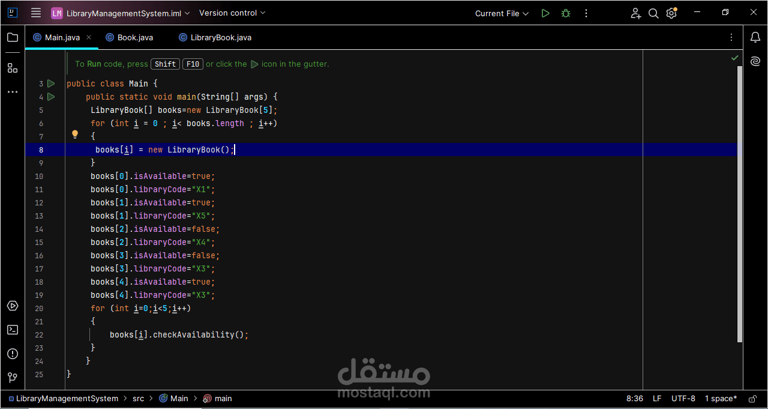The width and height of the screenshot is (768, 409).
Task: Click LibraryBook[5] on line 5
Action: [x=239, y=110]
